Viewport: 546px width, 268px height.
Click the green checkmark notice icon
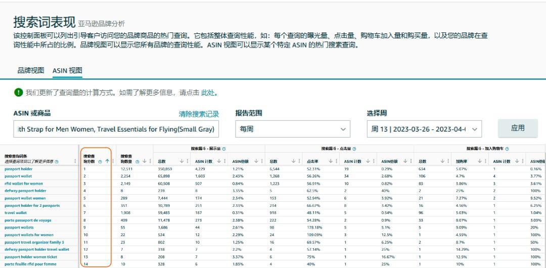(19, 93)
